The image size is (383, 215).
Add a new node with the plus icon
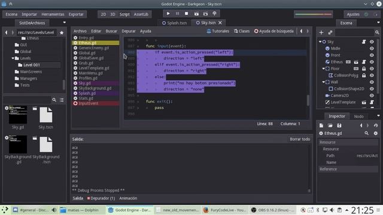(x=321, y=32)
